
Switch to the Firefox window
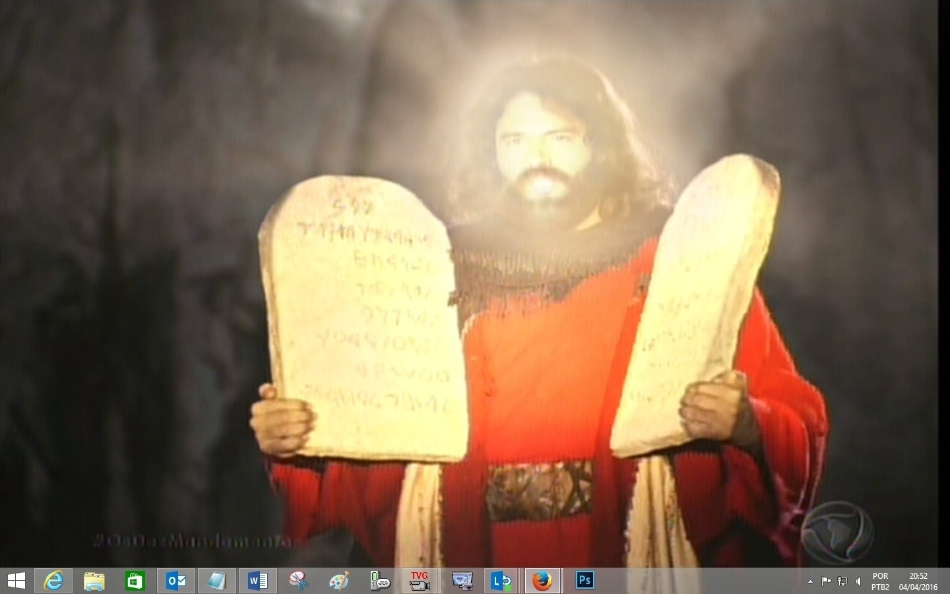(x=542, y=581)
